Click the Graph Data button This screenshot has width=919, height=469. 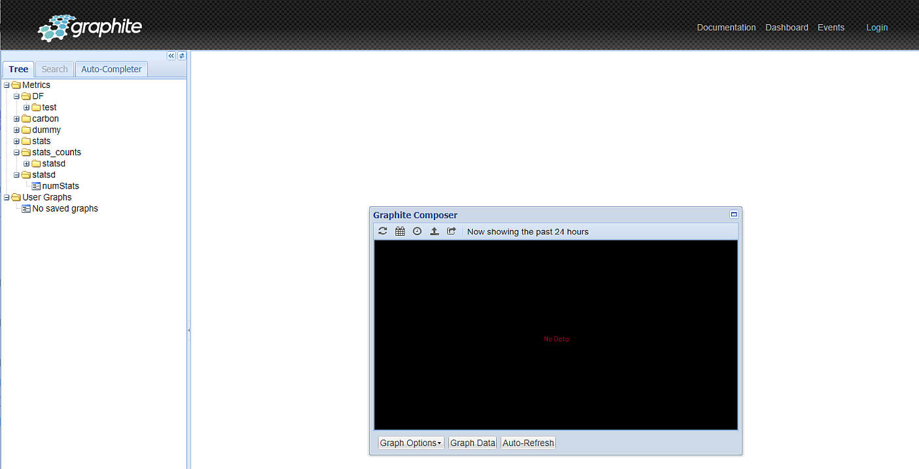pyautogui.click(x=472, y=443)
